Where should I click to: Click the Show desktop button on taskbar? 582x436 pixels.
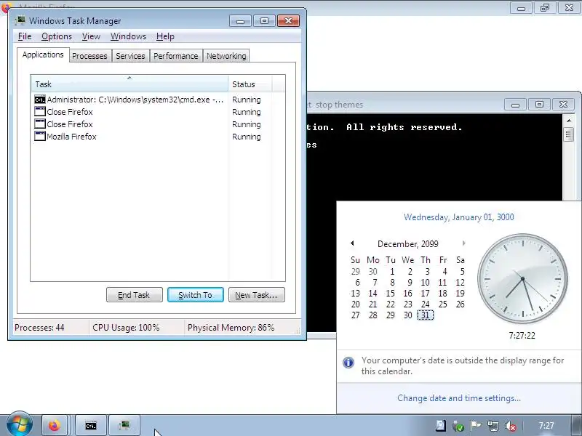(575, 425)
